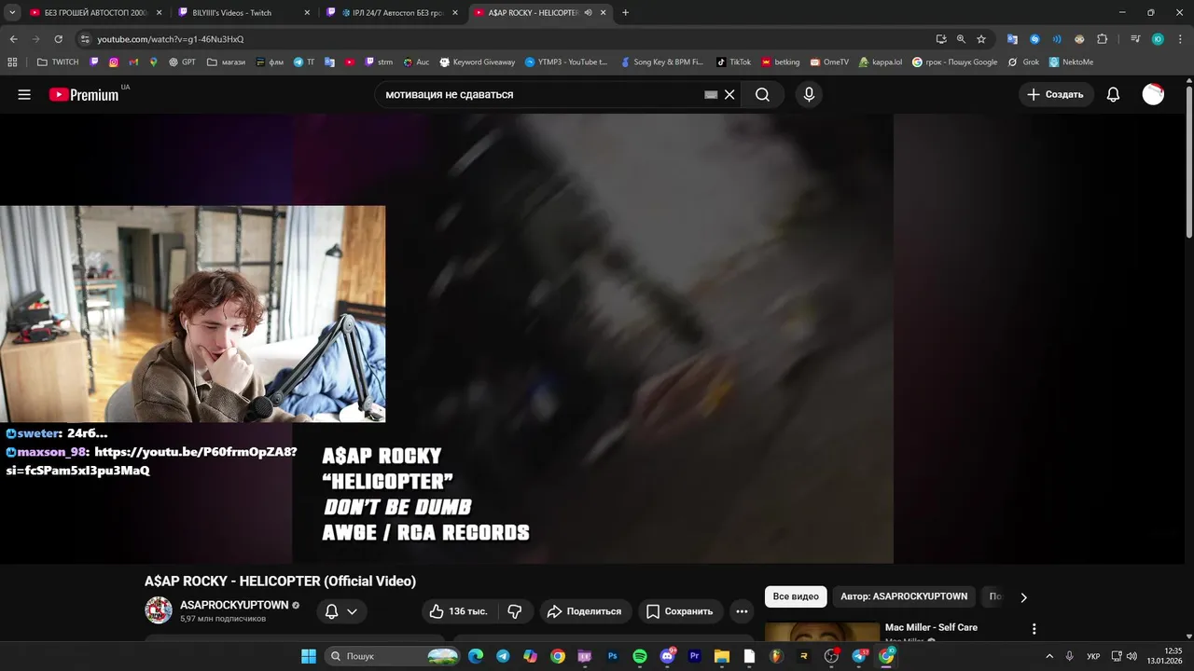
Task: Open Spotify from the taskbar
Action: coord(640,656)
